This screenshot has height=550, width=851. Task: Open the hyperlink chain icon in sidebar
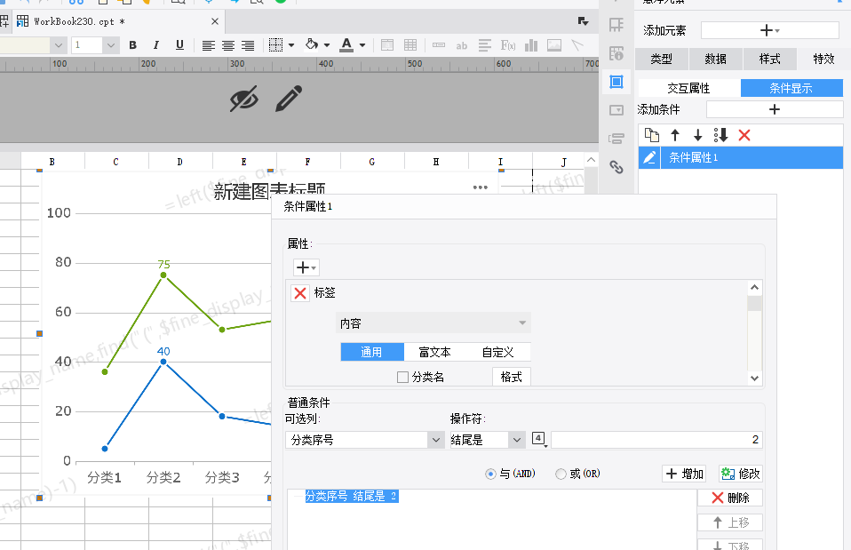(x=616, y=167)
